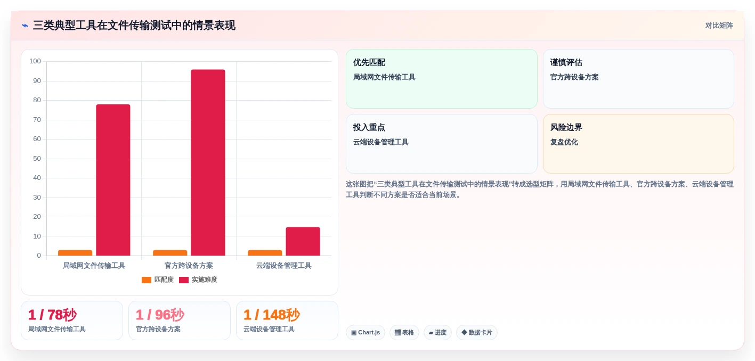Click the orange bar for 云端设备管理工具
755x361 pixels.
click(265, 253)
